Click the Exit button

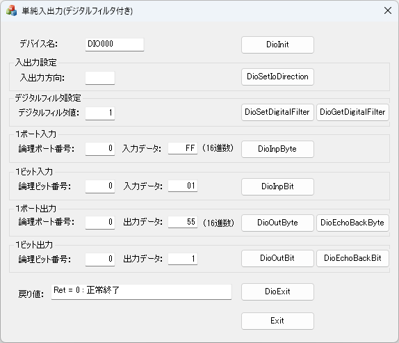point(277,321)
